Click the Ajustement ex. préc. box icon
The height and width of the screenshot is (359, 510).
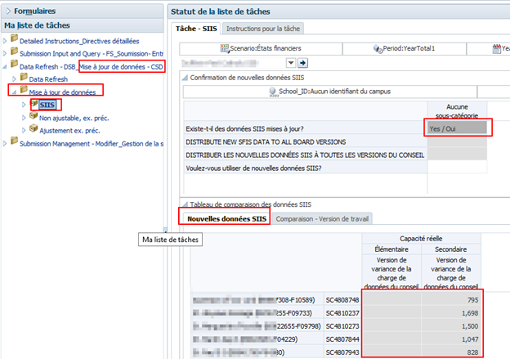pyautogui.click(x=34, y=129)
